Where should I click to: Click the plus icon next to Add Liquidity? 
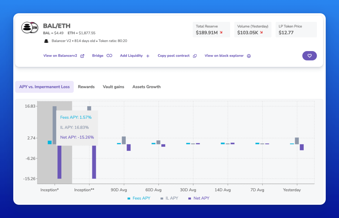pyautogui.click(x=148, y=56)
